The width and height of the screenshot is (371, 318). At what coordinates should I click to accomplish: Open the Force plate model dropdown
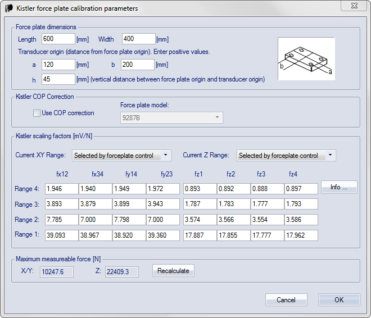pos(171,117)
